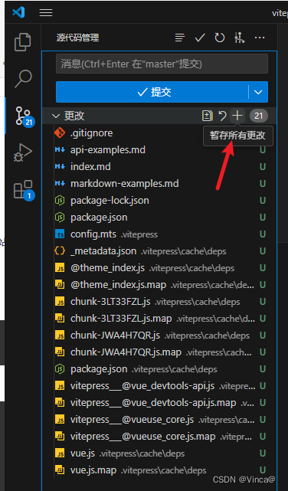Click the 21 changes count badge
The height and width of the screenshot is (491, 288).
coord(259,116)
